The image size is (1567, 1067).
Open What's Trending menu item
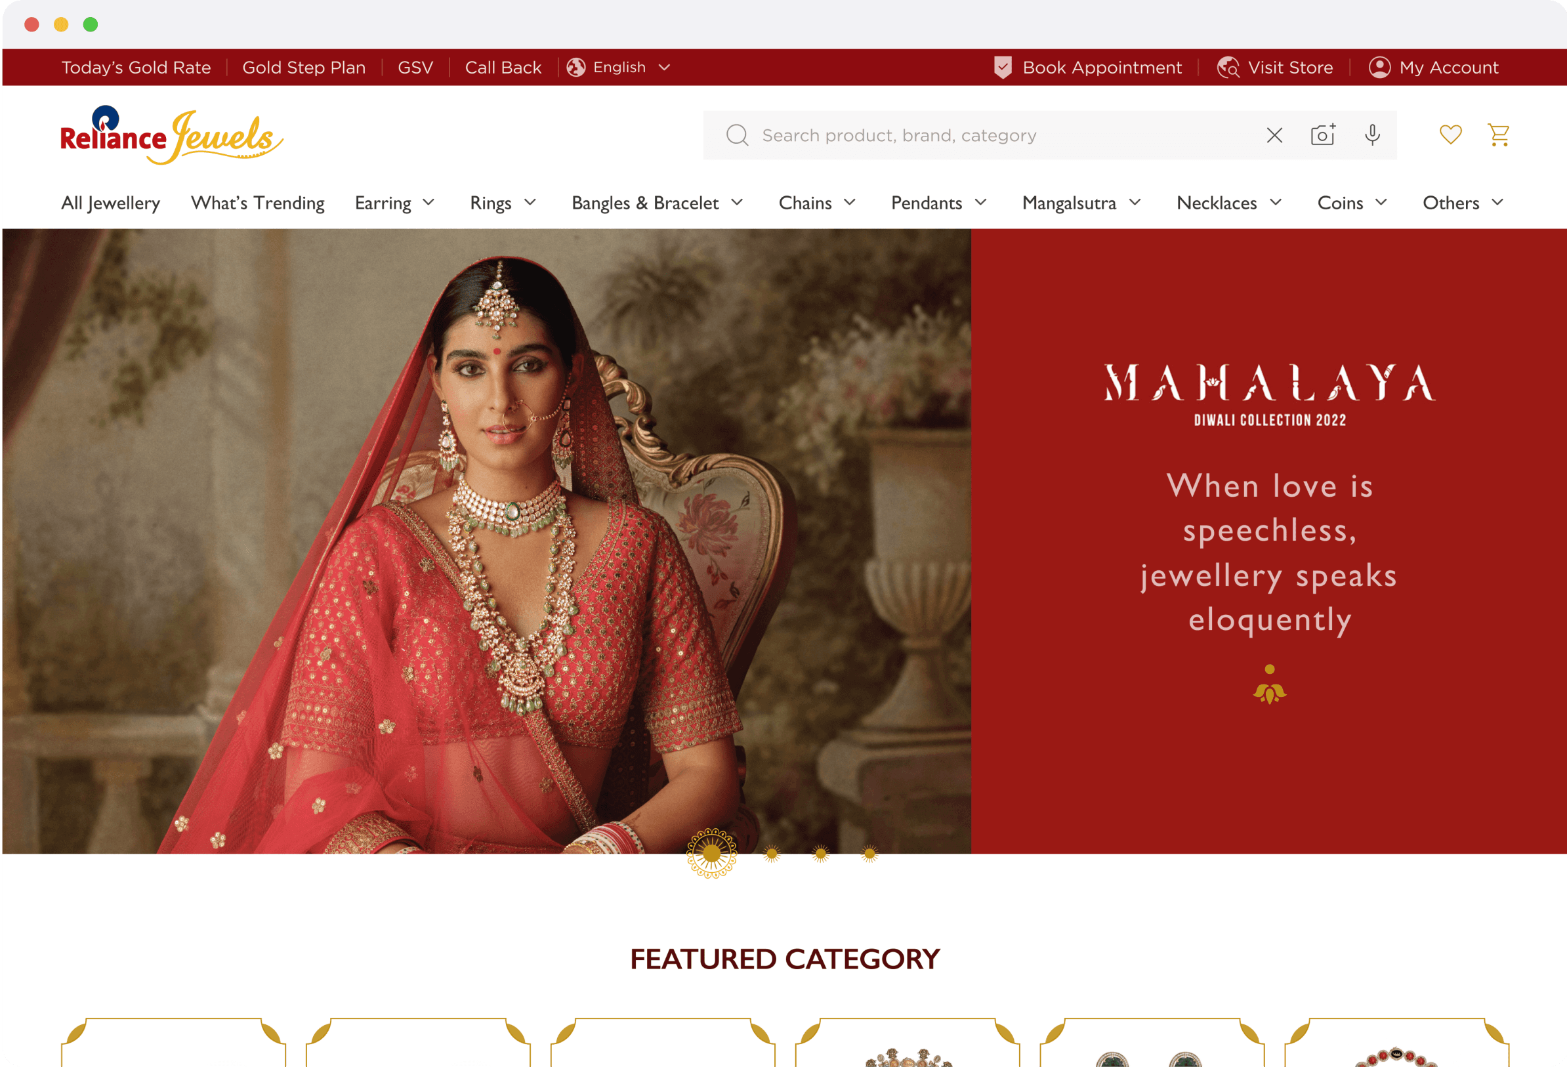(258, 203)
